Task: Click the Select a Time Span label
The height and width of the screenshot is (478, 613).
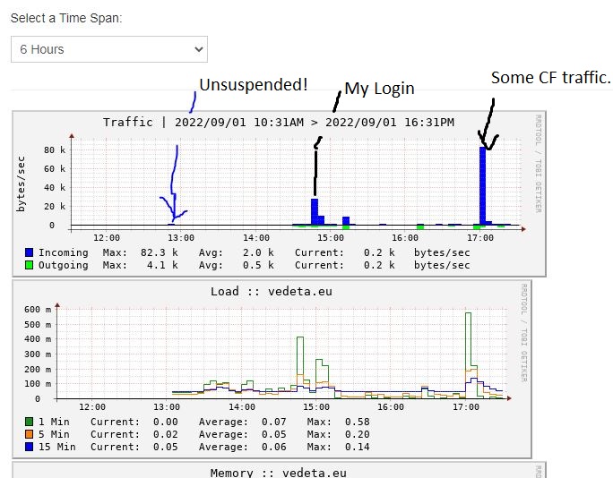Action: pos(66,18)
